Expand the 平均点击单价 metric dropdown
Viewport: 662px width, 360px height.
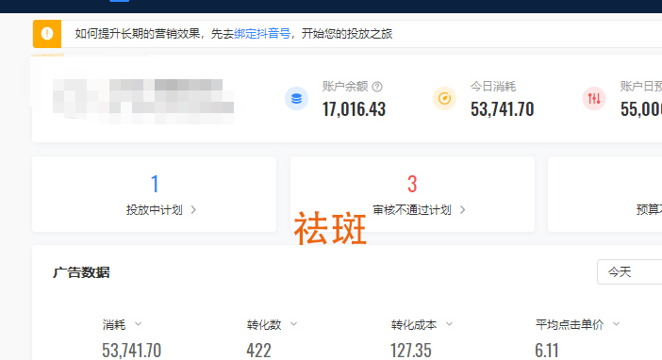click(x=616, y=324)
